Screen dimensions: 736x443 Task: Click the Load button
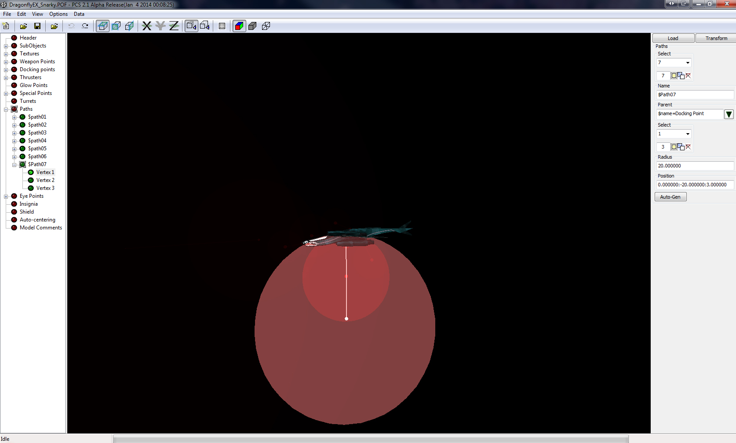(x=673, y=38)
